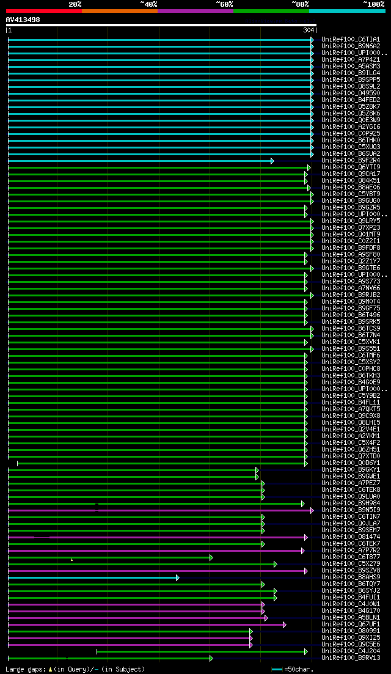Viewport: 391px width, 674px height.
Task: Select subject UniRef100_B6THK0
Action: point(351,140)
